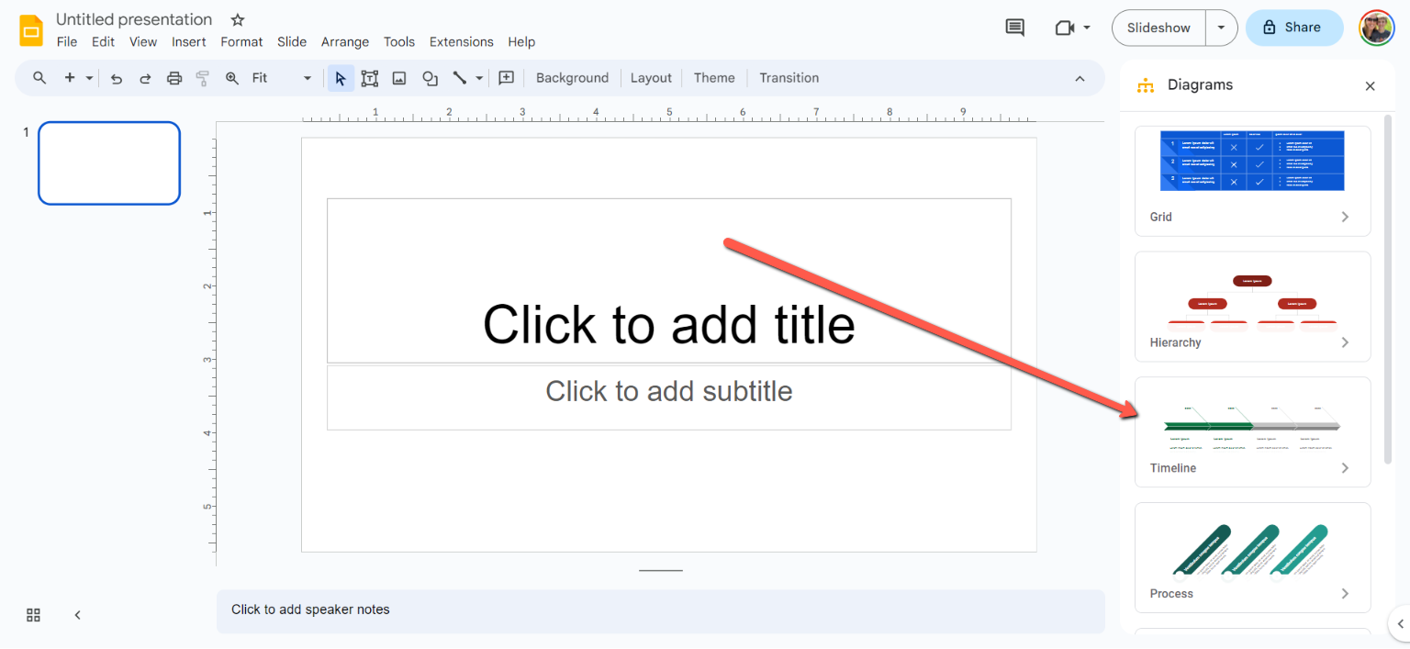Select slide 1 in the filmstrip
This screenshot has width=1410, height=649.
[109, 162]
